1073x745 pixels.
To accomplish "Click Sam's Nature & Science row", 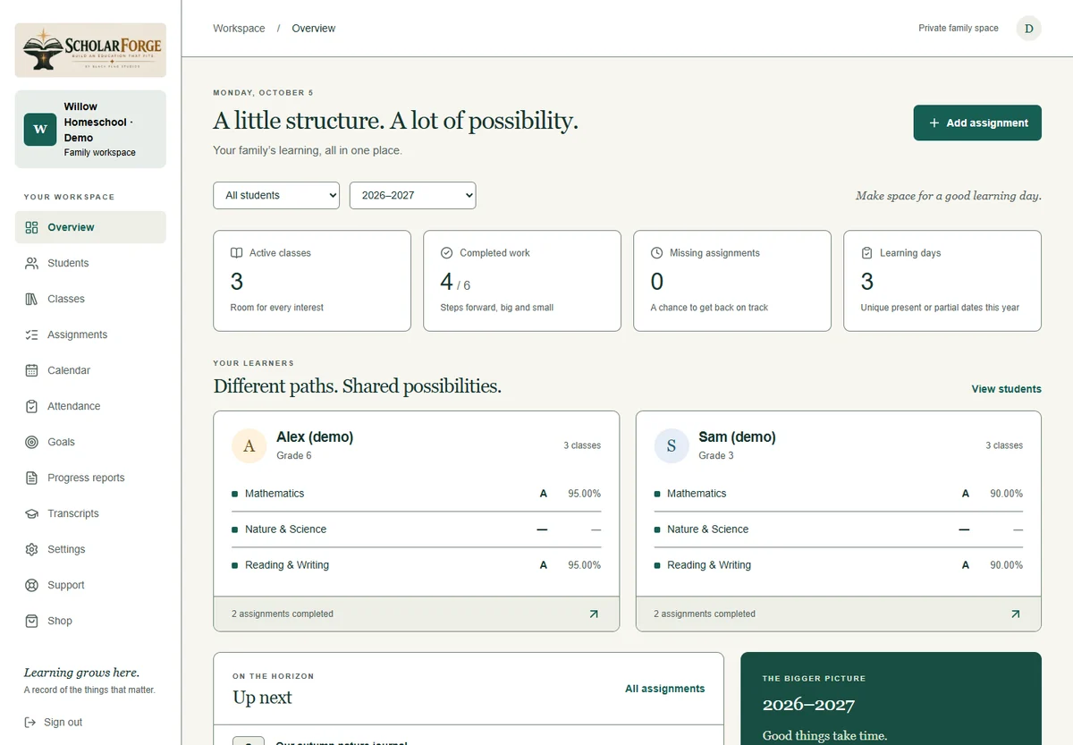I will click(839, 529).
